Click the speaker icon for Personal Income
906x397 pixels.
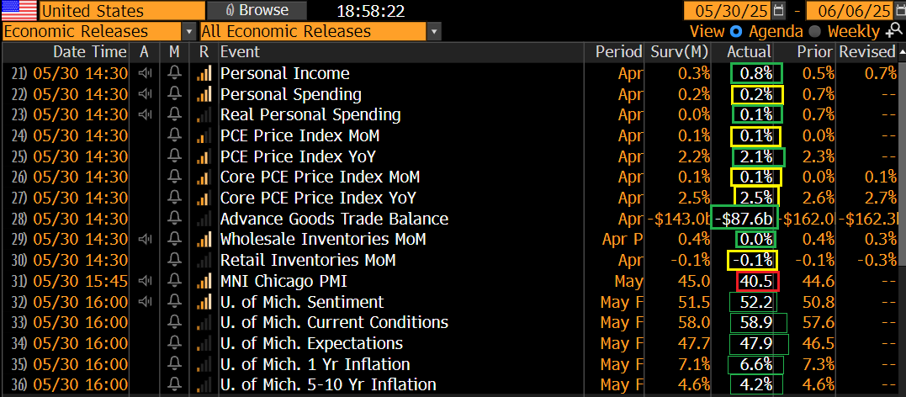(145, 73)
